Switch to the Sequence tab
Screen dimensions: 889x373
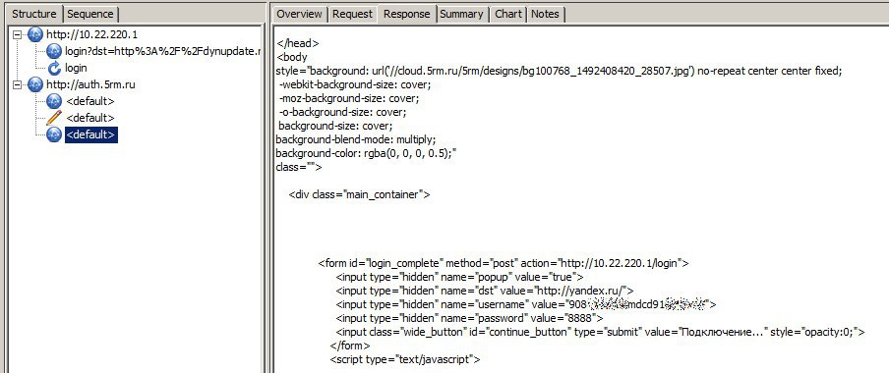tap(90, 14)
